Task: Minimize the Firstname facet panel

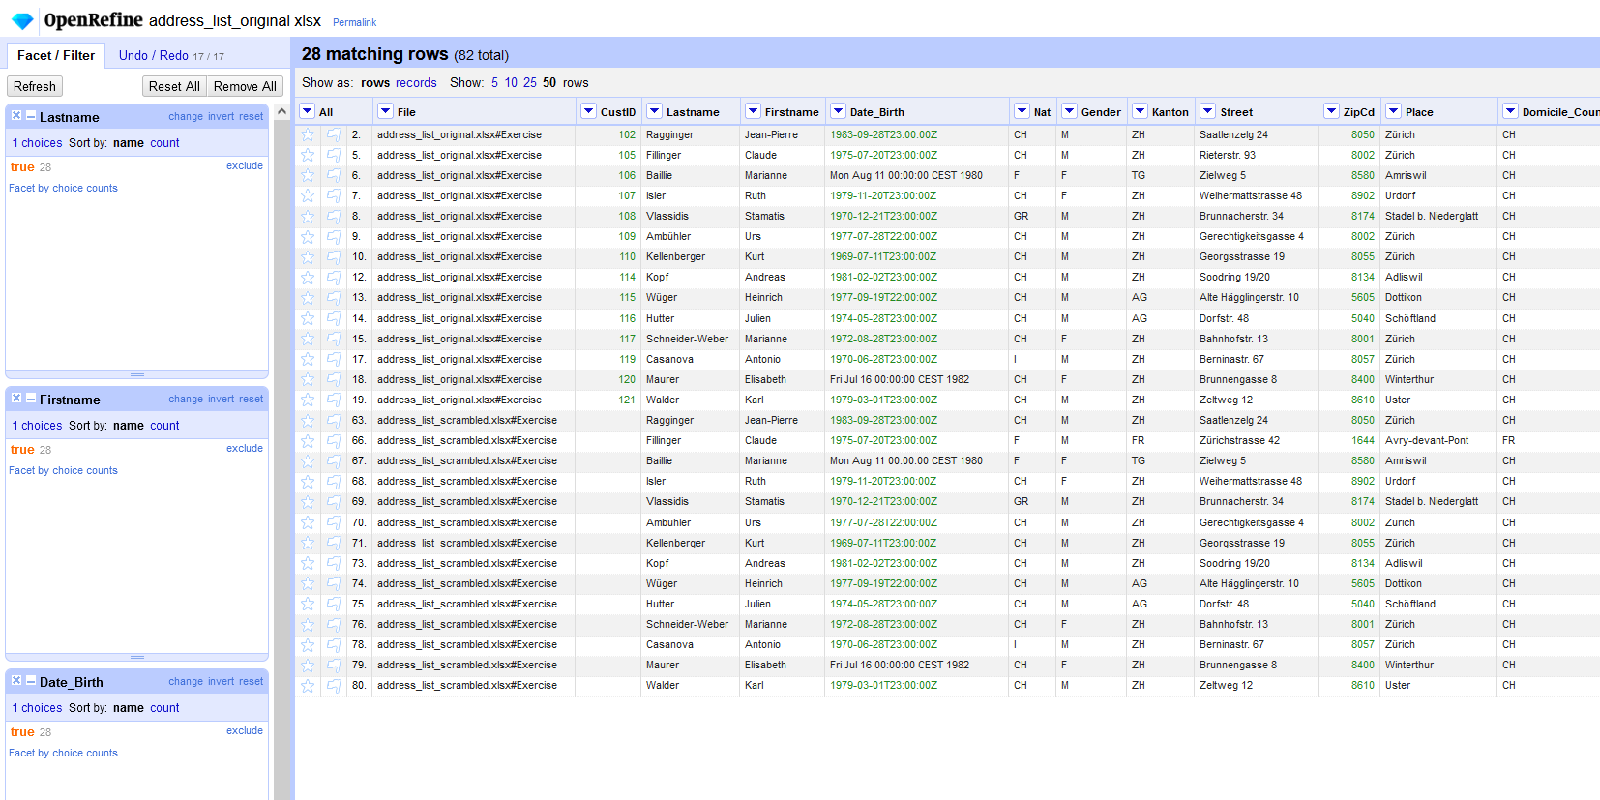Action: tap(31, 399)
